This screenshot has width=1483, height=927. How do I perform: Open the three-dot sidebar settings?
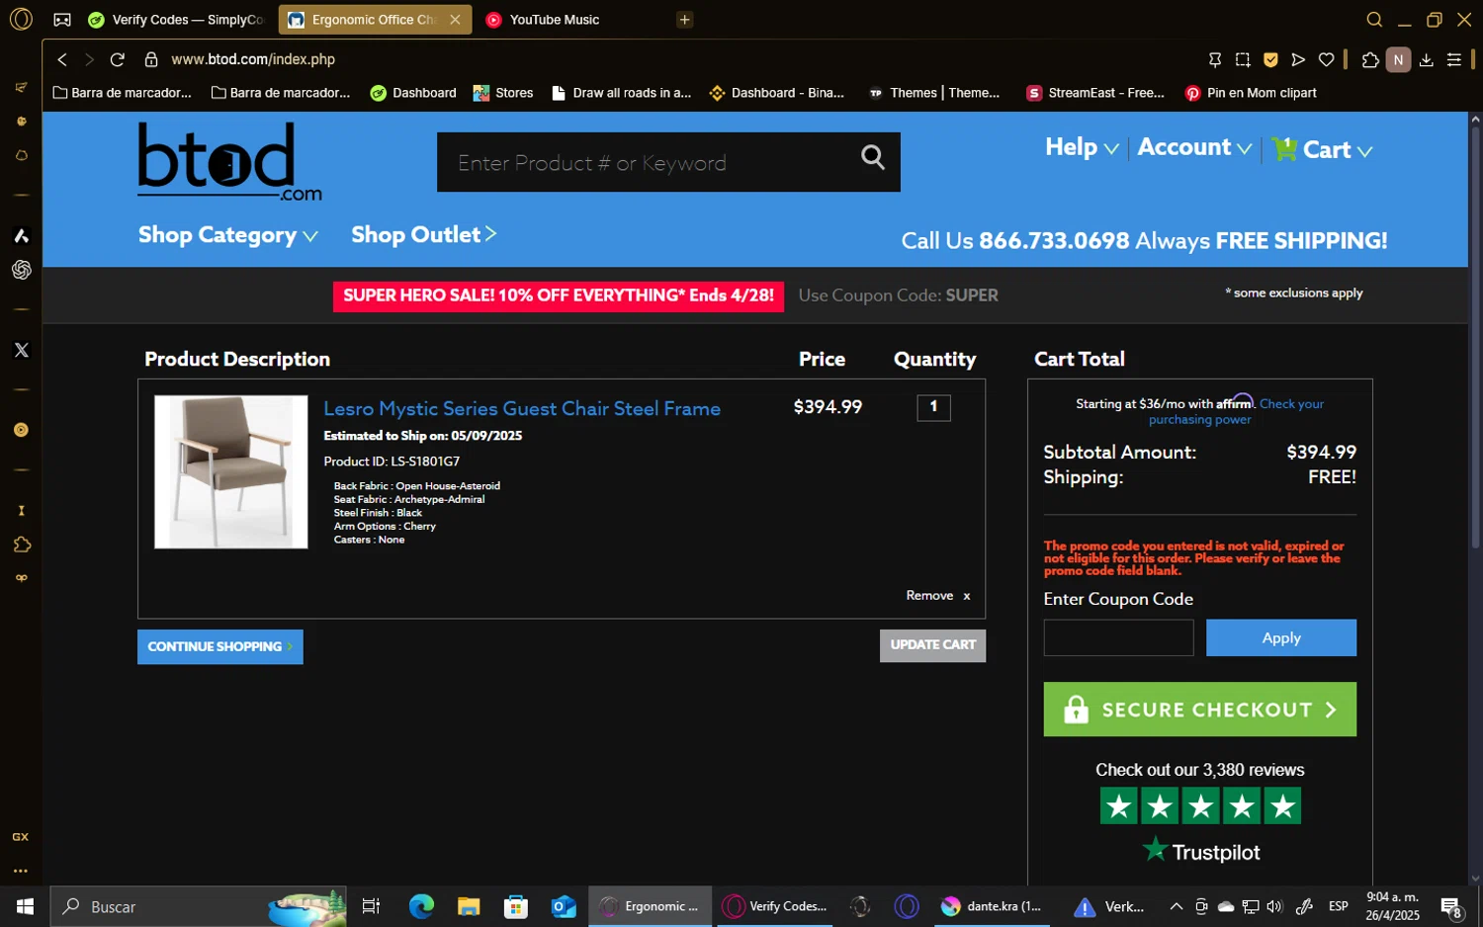point(20,871)
